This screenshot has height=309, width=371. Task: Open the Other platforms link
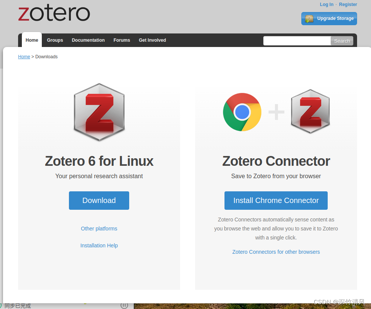click(x=99, y=229)
